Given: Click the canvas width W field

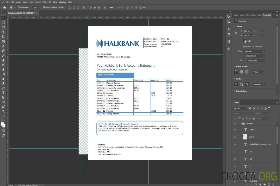Looking at the screenshot, I should coord(247,31).
